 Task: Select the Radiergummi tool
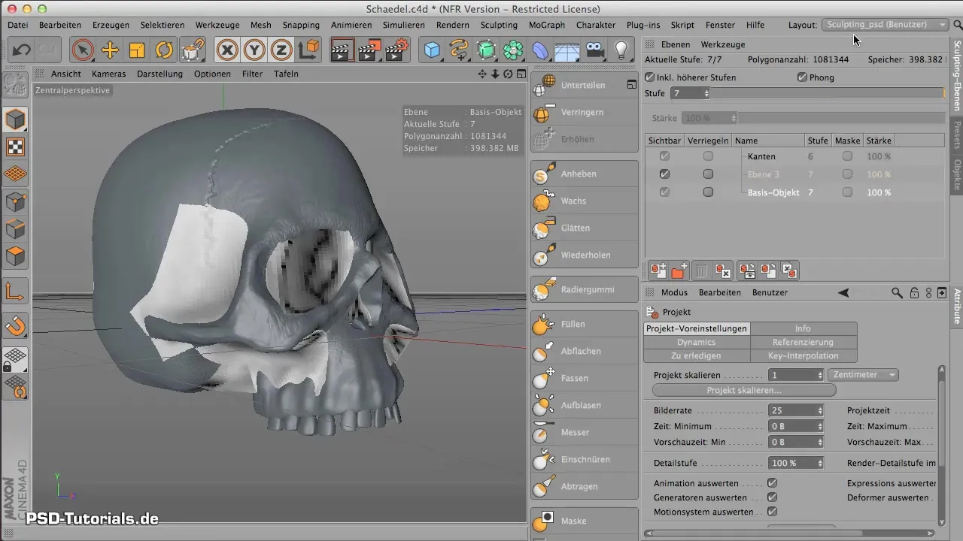pyautogui.click(x=585, y=289)
